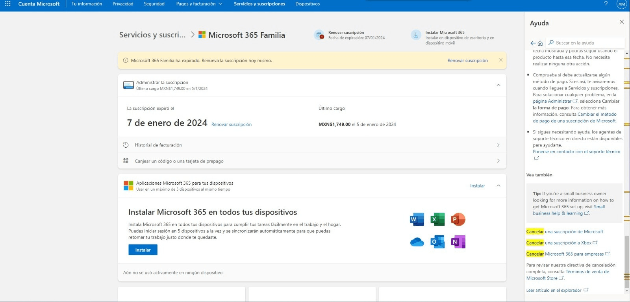
Task: Click the search magnifier in help
Action: pyautogui.click(x=551, y=43)
